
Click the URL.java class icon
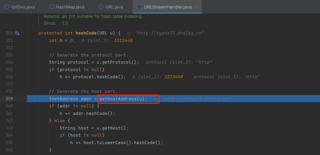pyautogui.click(x=101, y=7)
